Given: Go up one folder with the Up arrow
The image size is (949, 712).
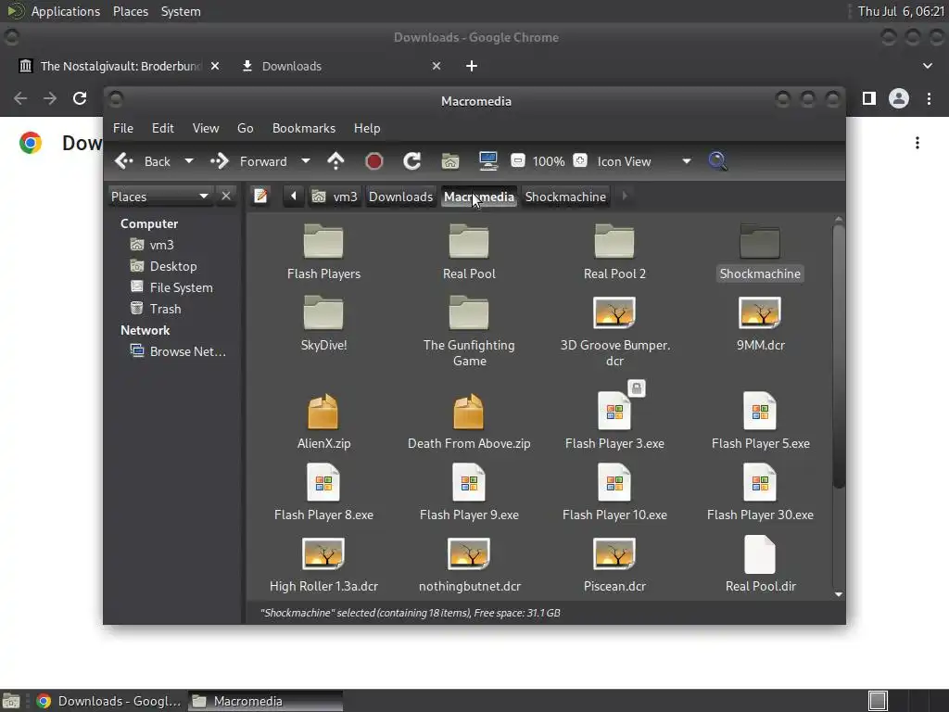Looking at the screenshot, I should pos(335,161).
